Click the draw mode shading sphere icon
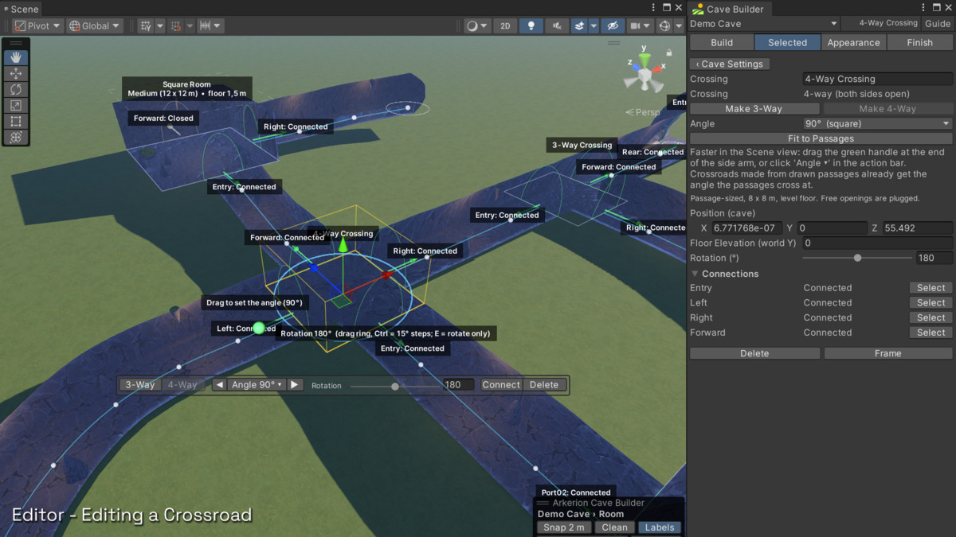Viewport: 956px width, 537px height. 472,25
